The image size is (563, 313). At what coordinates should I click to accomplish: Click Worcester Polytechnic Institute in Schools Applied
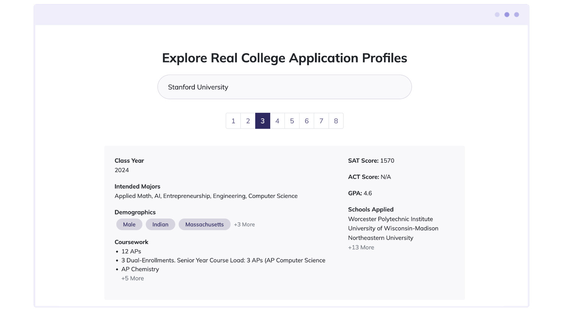(391, 219)
